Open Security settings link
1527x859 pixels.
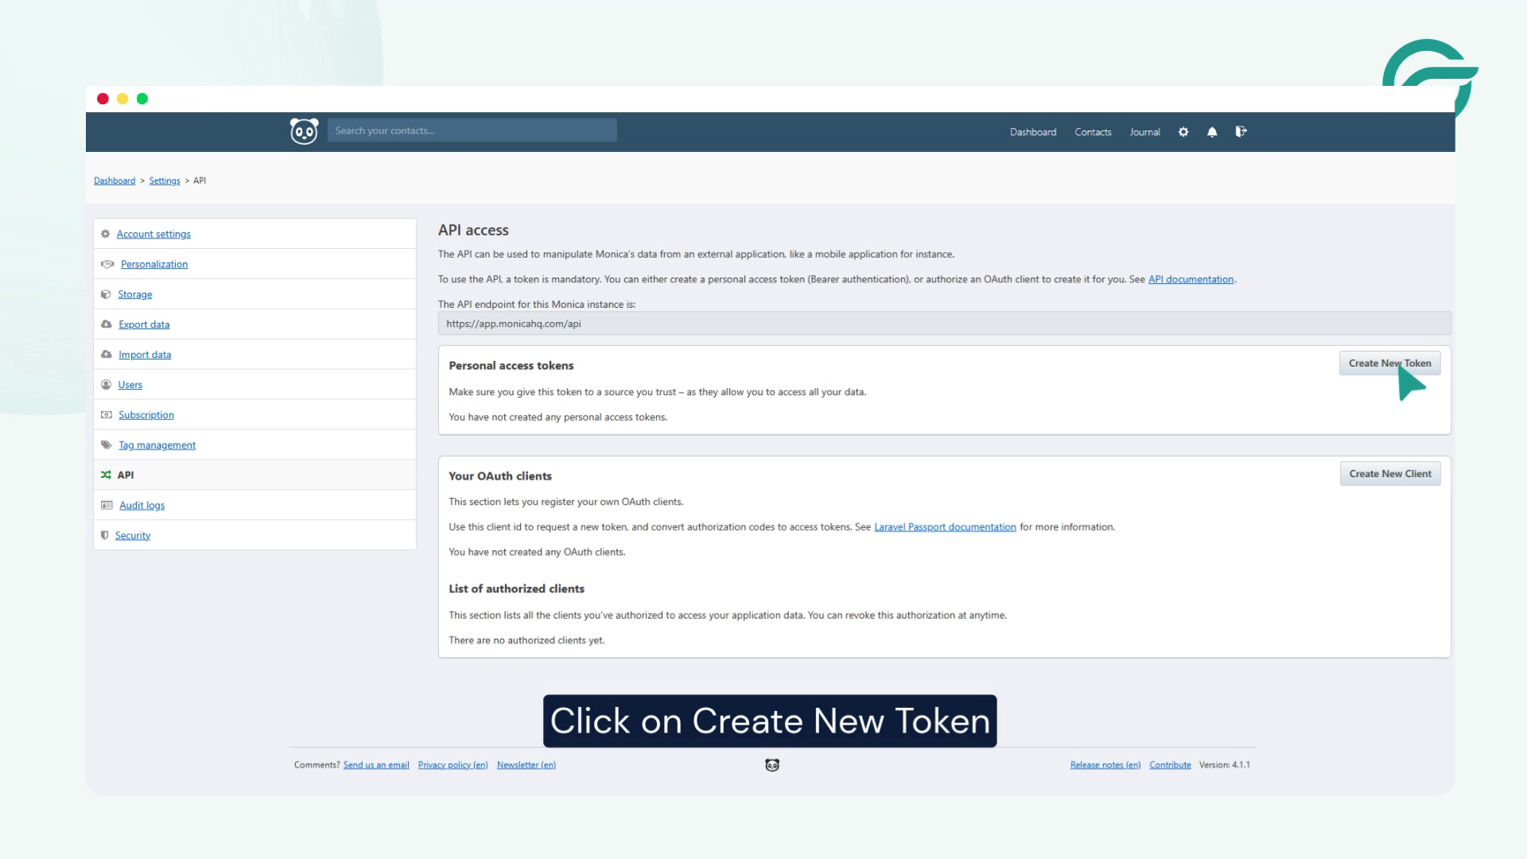pyautogui.click(x=133, y=535)
